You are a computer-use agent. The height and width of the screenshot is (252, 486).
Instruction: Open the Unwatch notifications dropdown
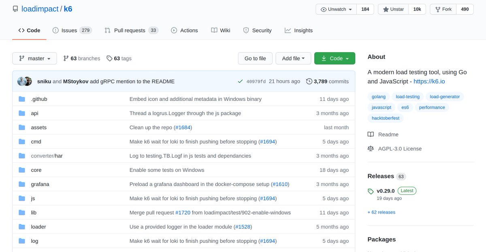click(336, 9)
